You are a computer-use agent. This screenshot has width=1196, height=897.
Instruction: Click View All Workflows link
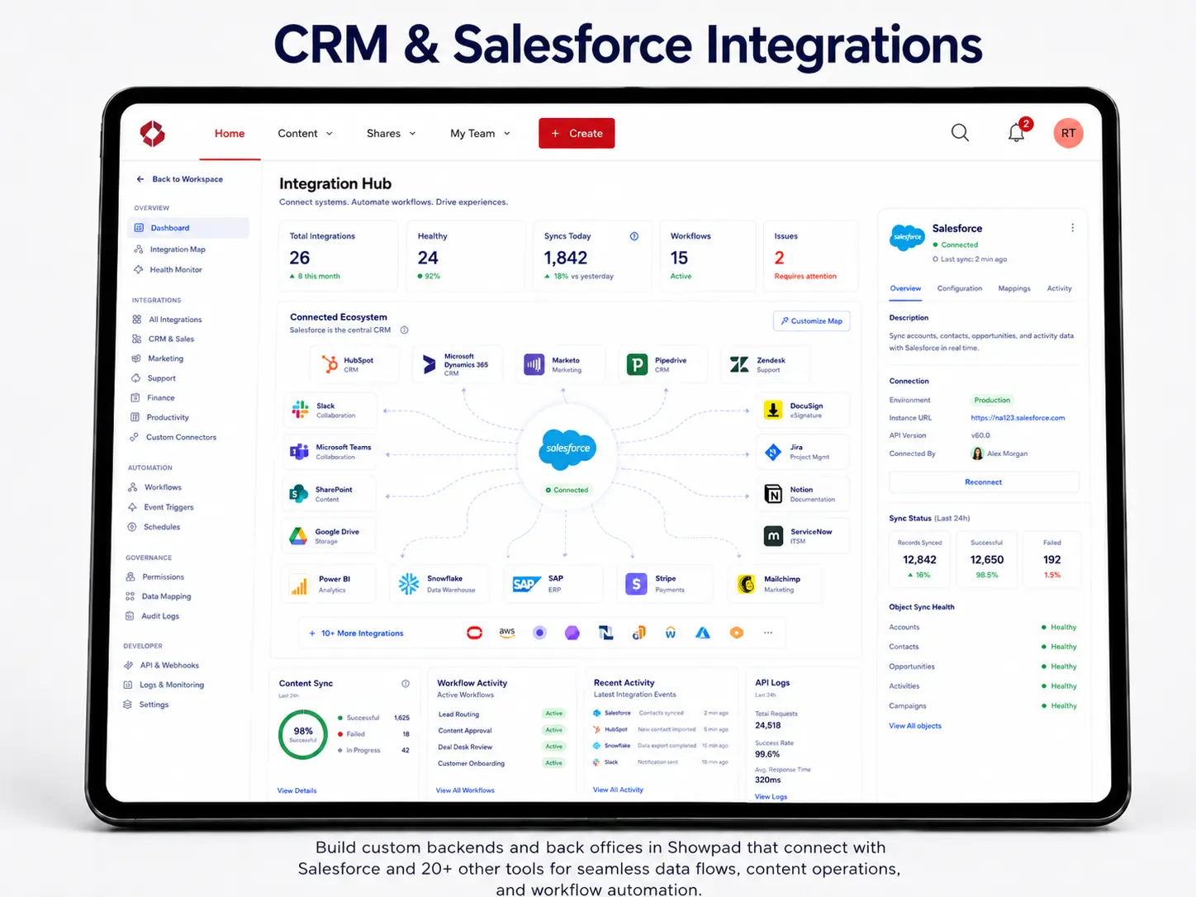pos(465,790)
